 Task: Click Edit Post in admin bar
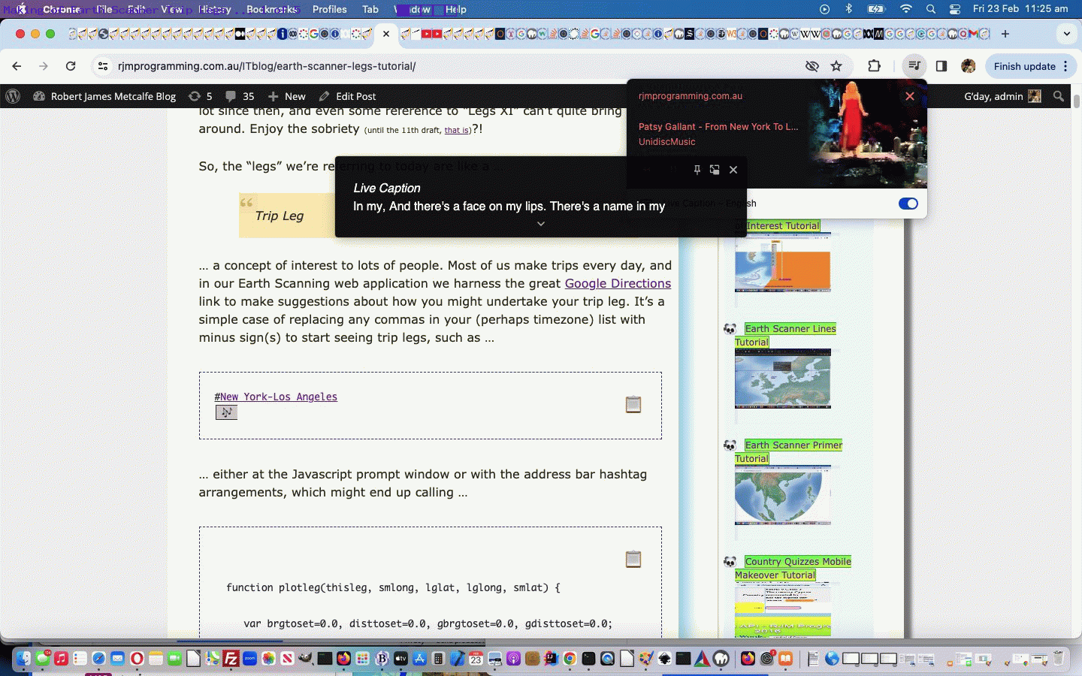coord(347,96)
